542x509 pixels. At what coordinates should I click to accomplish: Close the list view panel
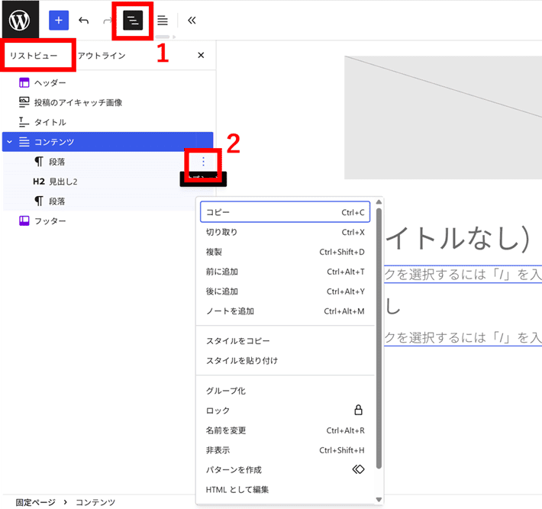(x=201, y=55)
